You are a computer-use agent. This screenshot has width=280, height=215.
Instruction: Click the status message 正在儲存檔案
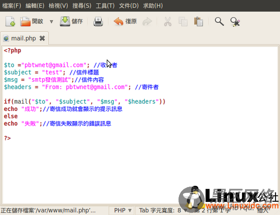pos(48,210)
